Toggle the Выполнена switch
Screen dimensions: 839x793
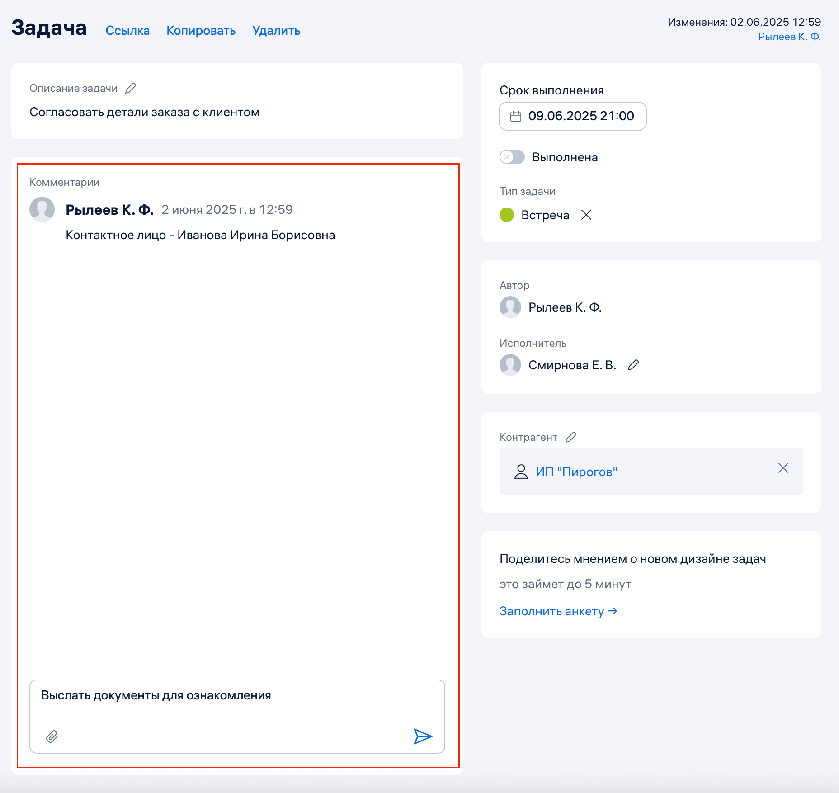click(x=512, y=157)
